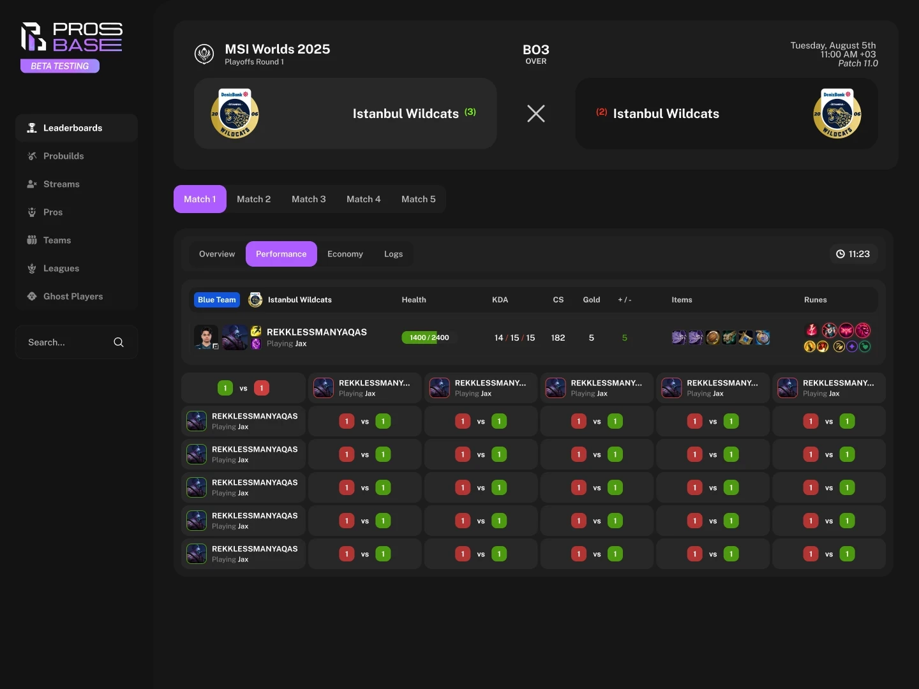Go to Streams page
This screenshot has width=919, height=689.
[x=77, y=184]
